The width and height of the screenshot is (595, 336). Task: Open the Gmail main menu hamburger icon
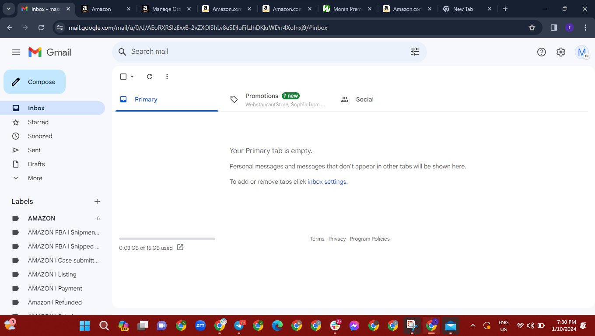16,52
